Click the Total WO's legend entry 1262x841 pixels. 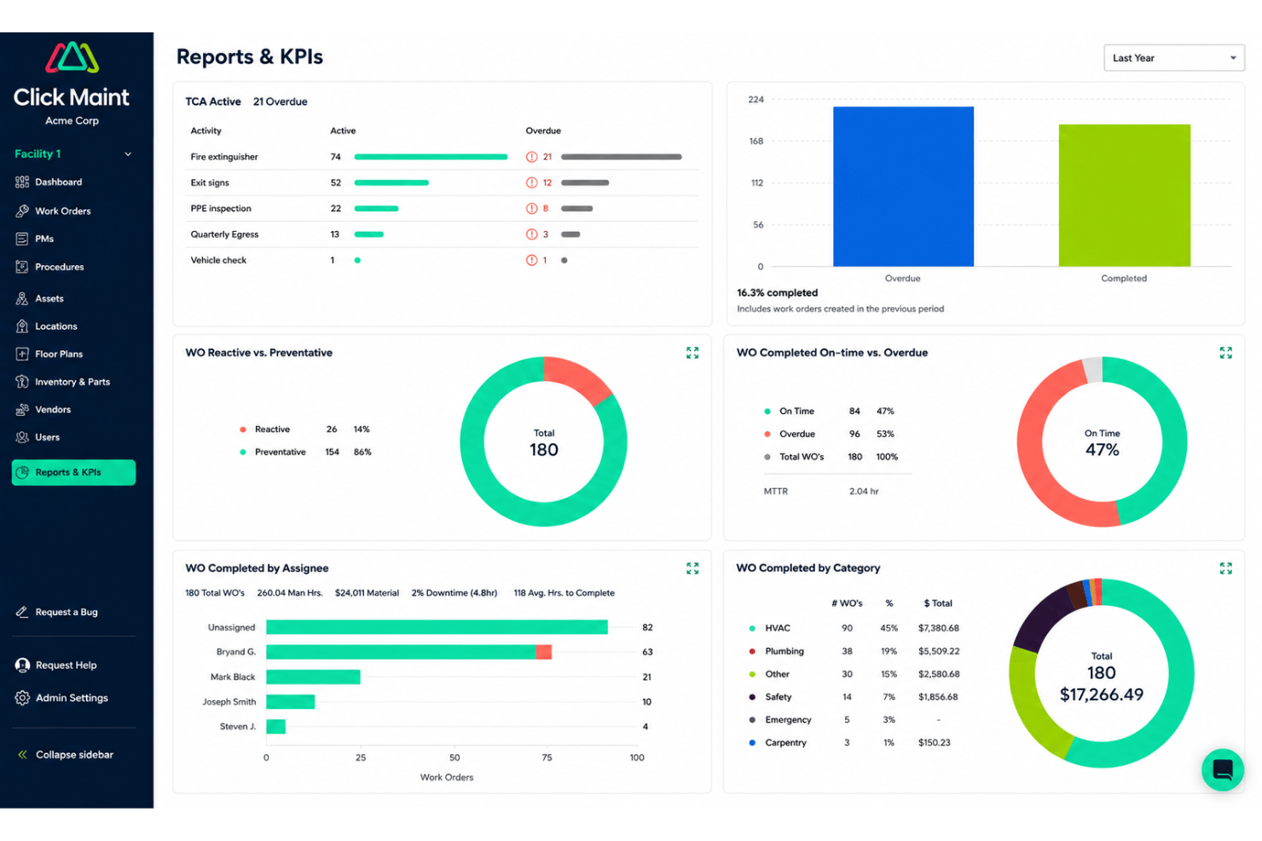click(x=831, y=457)
